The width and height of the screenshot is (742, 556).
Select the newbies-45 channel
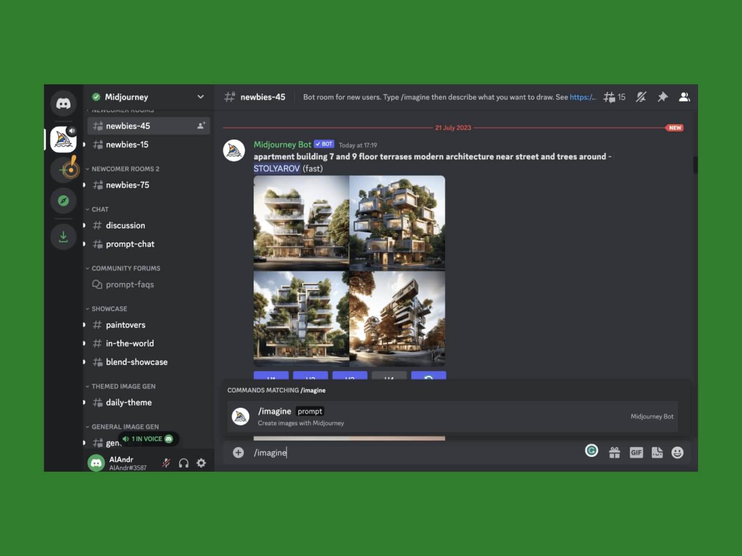point(148,126)
